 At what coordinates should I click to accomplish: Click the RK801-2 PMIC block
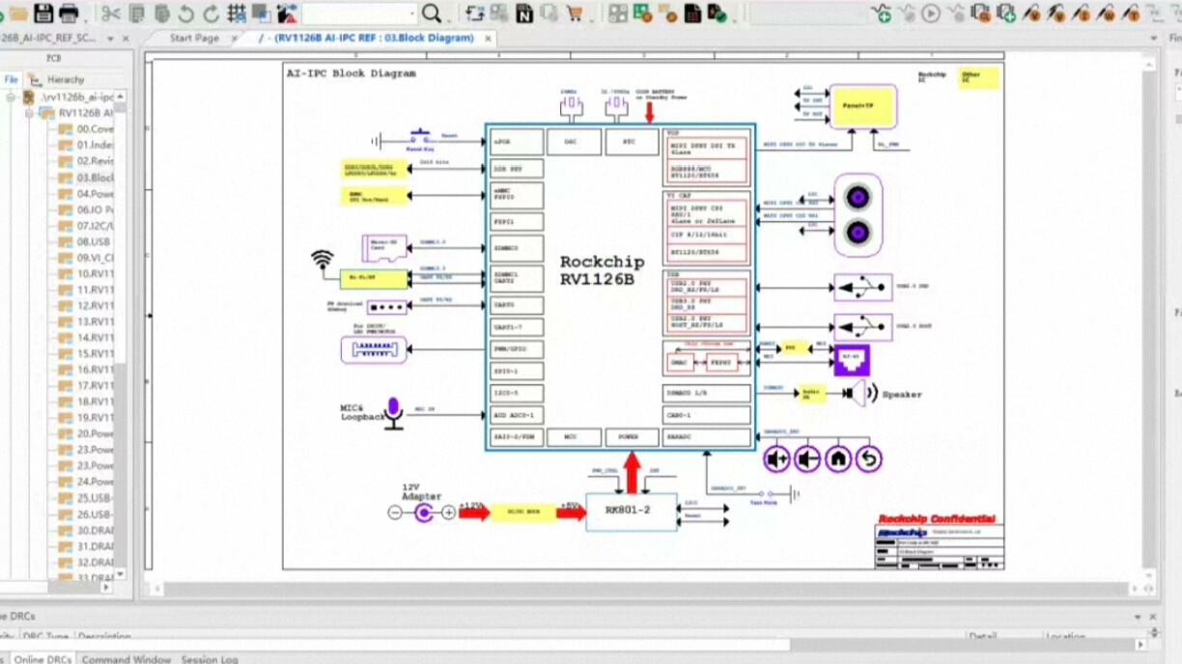632,512
